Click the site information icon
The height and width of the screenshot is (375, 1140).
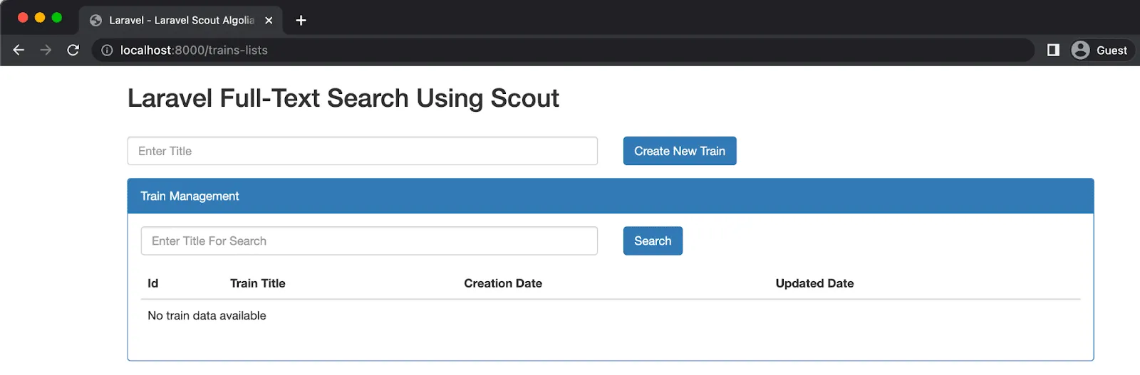tap(107, 50)
